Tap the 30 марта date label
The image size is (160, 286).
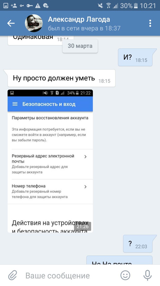click(x=80, y=46)
